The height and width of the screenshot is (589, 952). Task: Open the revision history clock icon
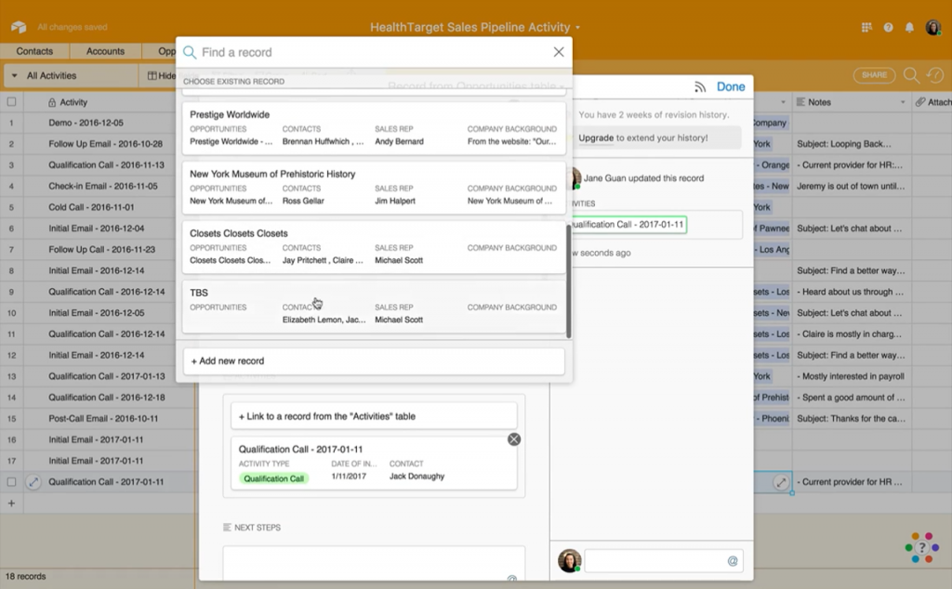936,75
